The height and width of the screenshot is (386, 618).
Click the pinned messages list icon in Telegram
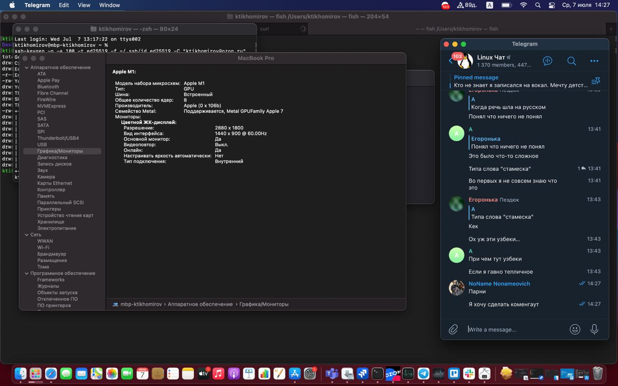tap(595, 81)
